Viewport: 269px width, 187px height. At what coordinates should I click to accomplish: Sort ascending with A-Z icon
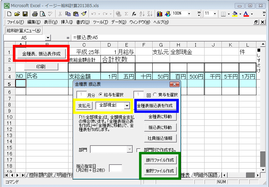pyautogui.click(x=142, y=14)
